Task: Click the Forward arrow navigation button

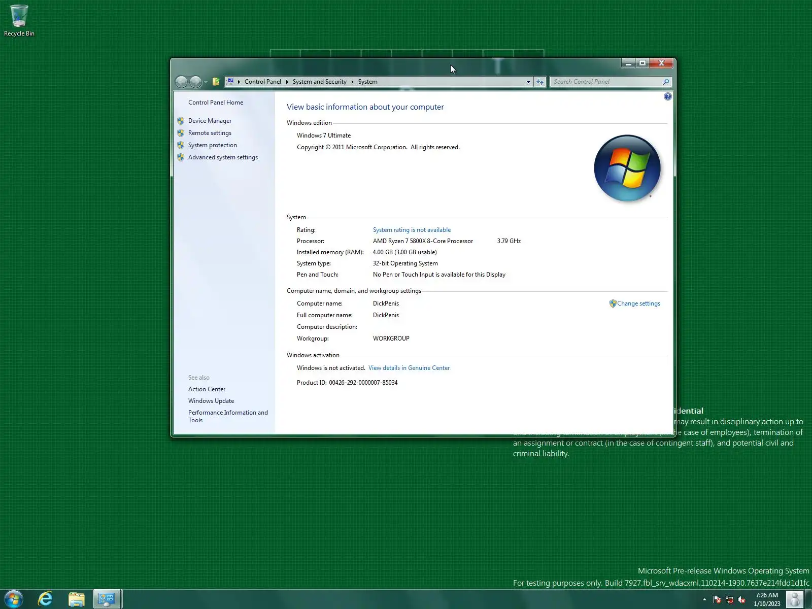Action: (195, 82)
